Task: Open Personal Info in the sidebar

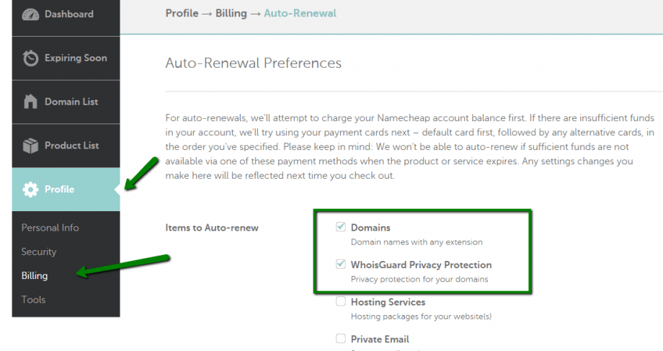Action: [x=50, y=228]
